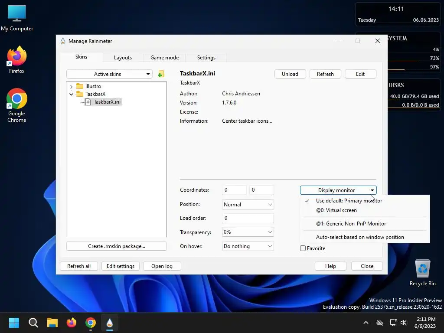This screenshot has width=444, height=333.
Task: Click the illustro folder icon
Action: [x=80, y=86]
